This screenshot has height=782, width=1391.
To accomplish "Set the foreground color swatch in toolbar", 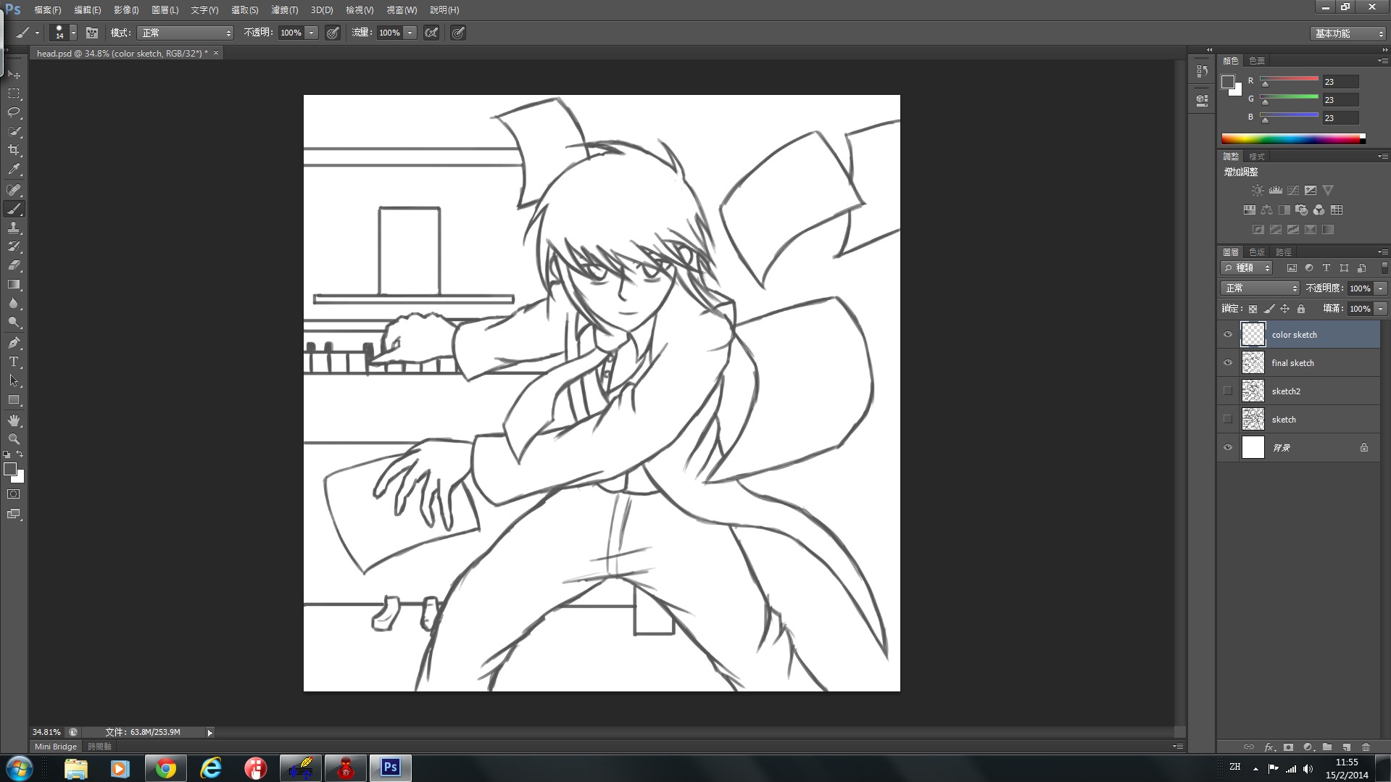I will pos(10,469).
